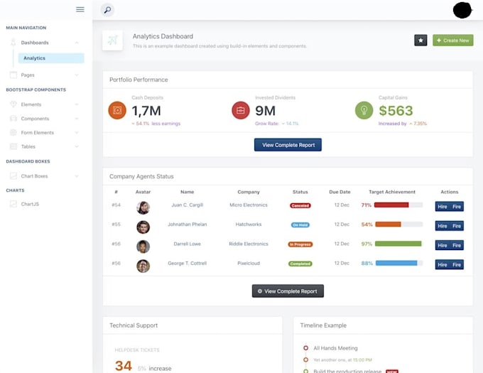Screen dimensions: 483x373
Task: Click blue View Complete Report in Portfolio Performance
Action: 288,145
